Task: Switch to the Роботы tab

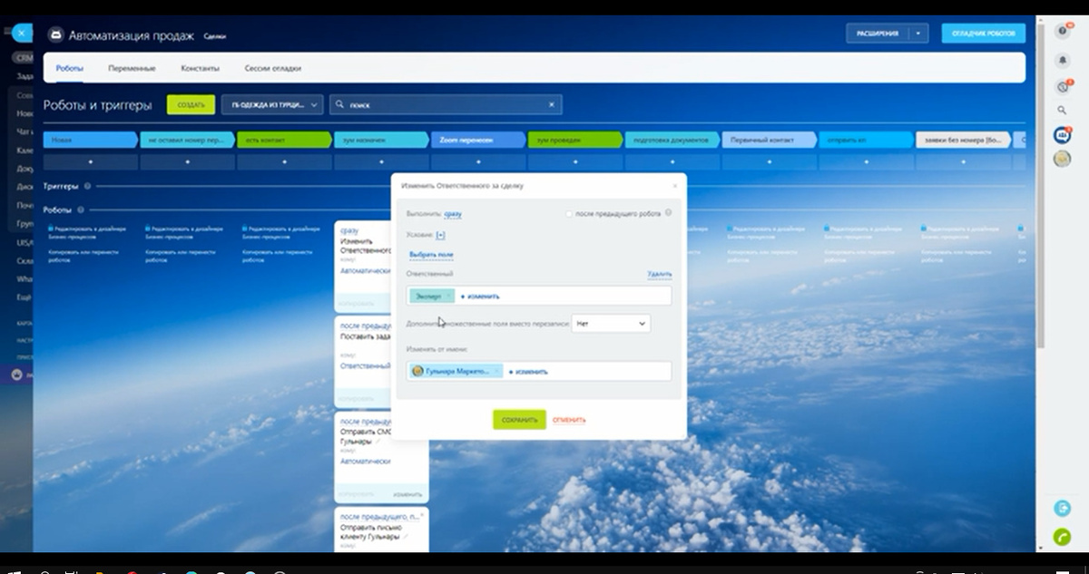Action: pos(70,68)
